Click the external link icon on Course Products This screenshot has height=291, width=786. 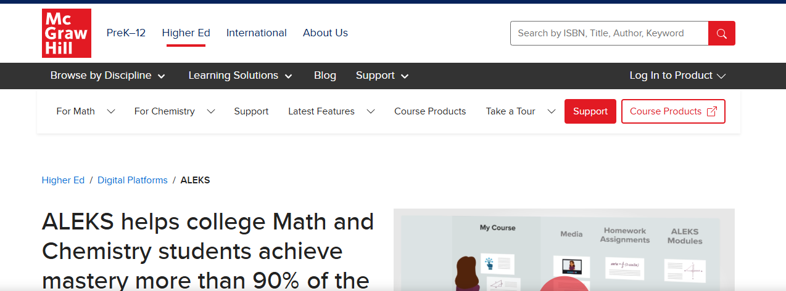tap(711, 111)
